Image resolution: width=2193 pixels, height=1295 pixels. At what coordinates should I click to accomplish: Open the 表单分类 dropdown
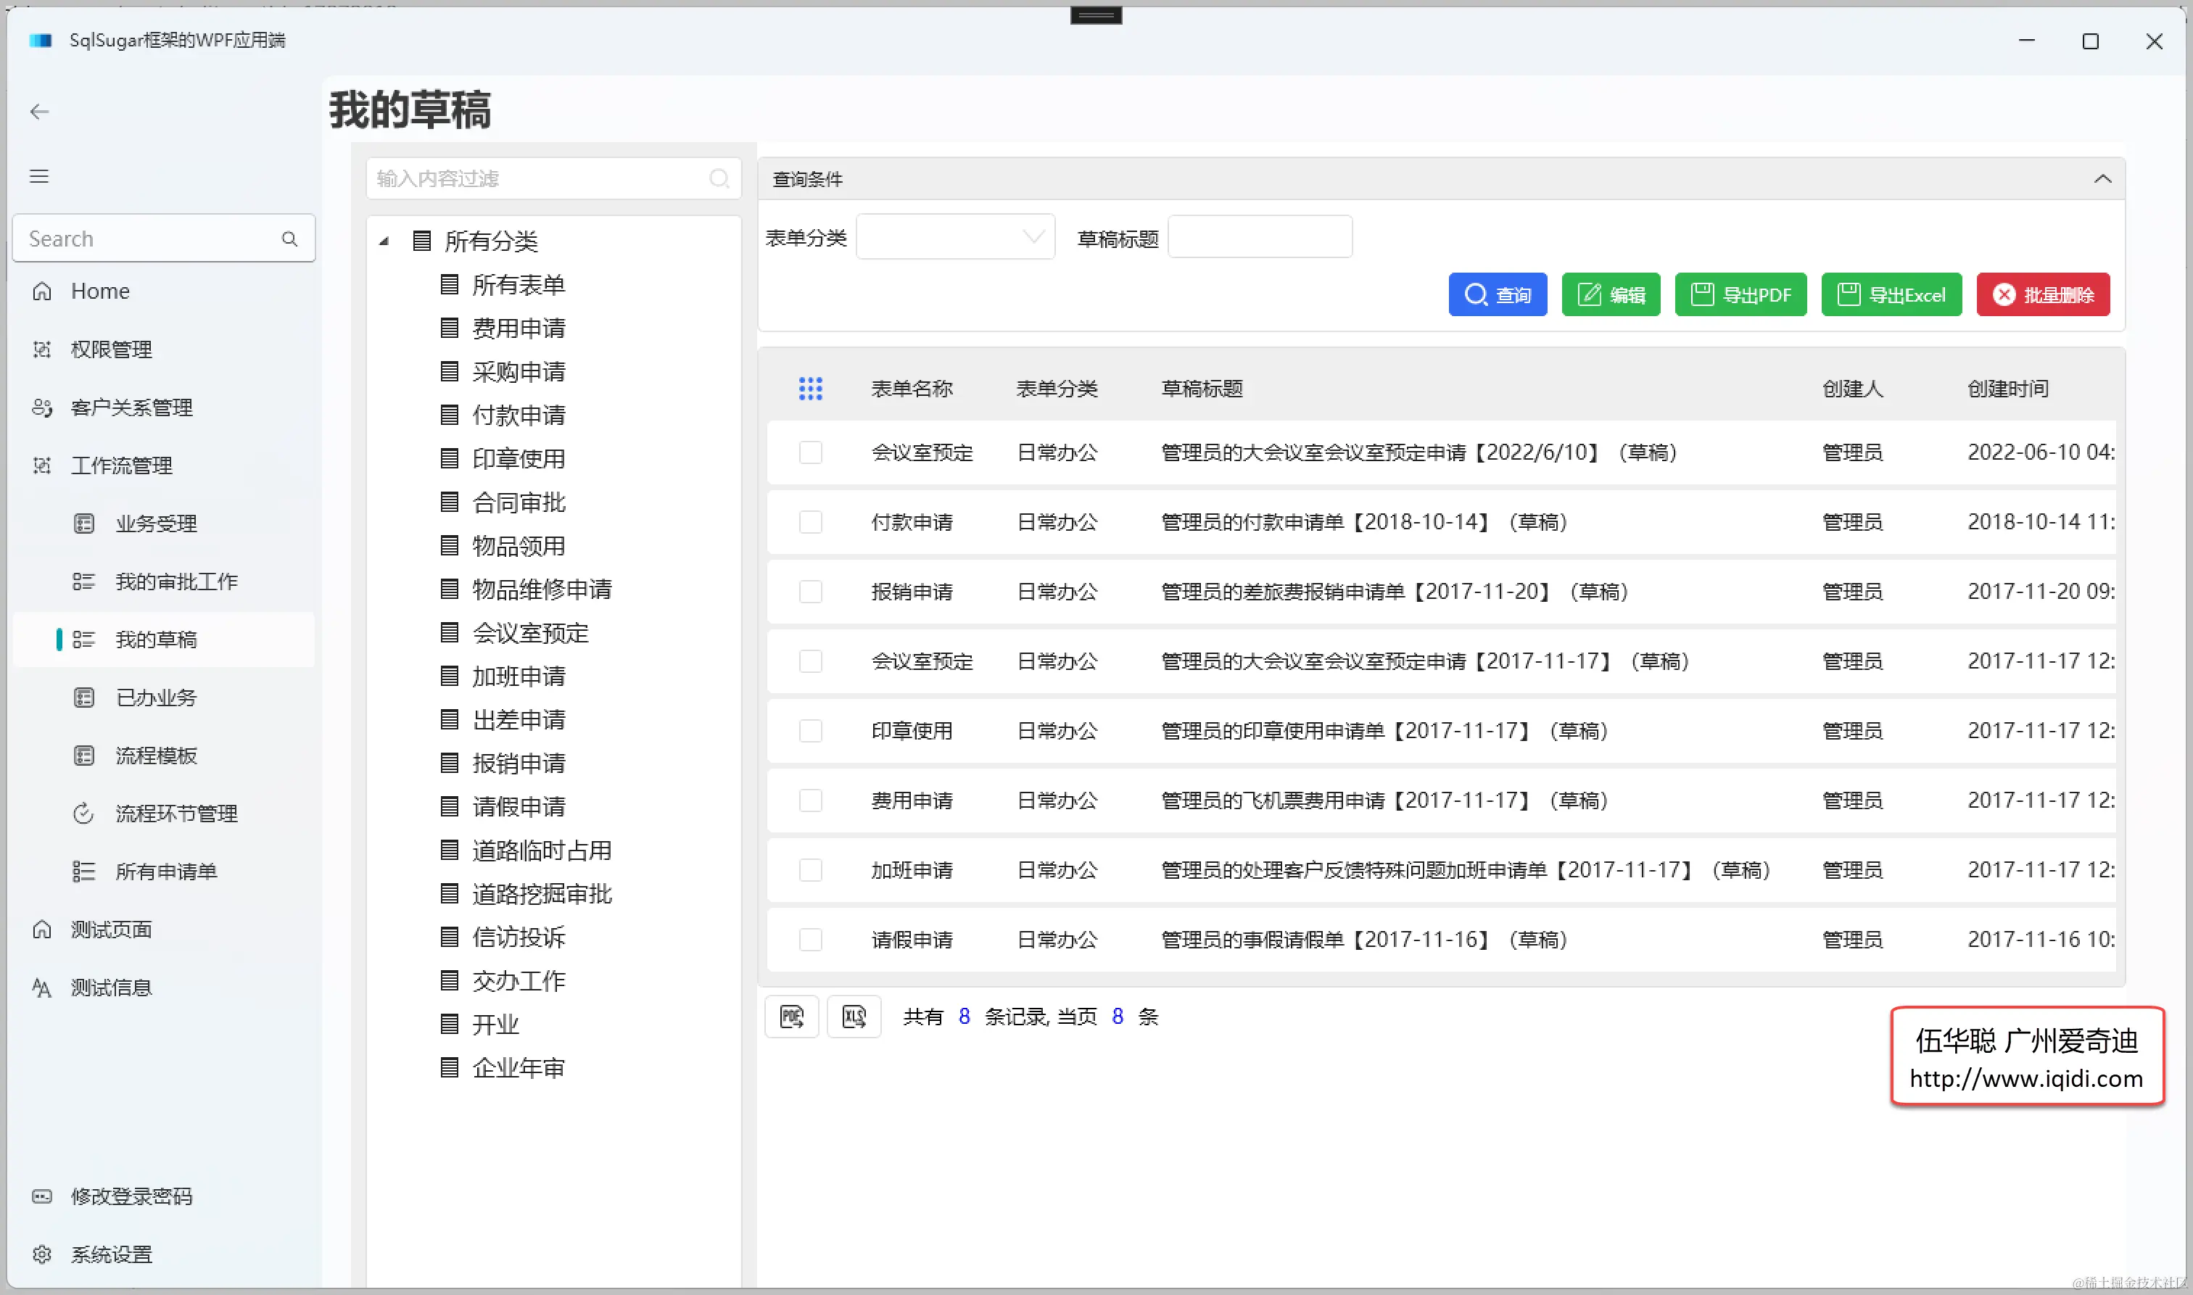tap(956, 237)
